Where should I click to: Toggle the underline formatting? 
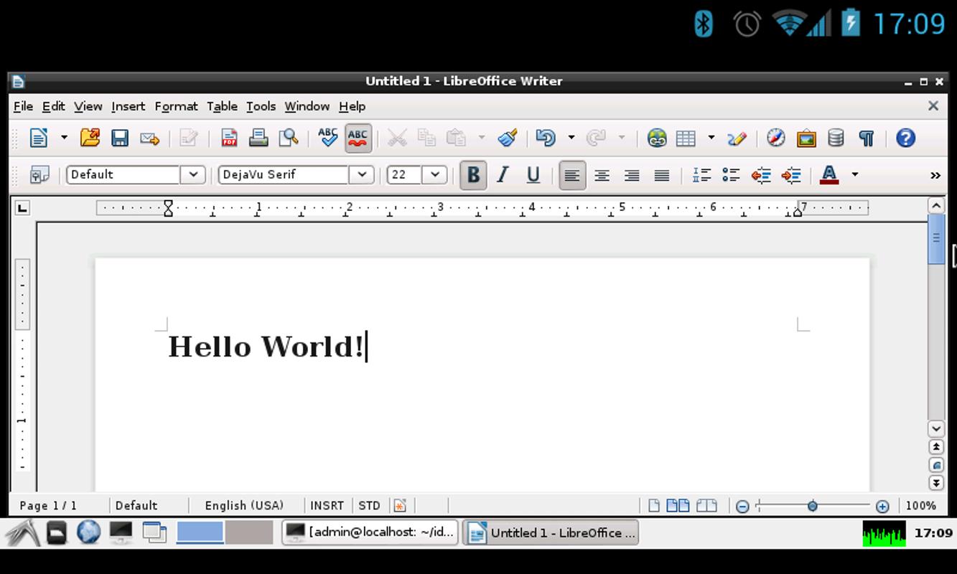tap(533, 174)
